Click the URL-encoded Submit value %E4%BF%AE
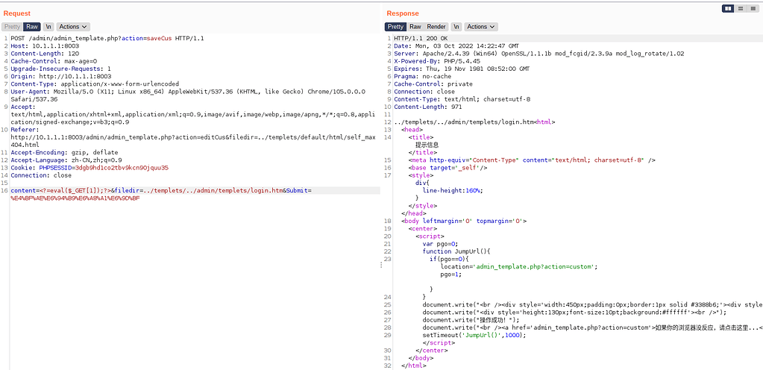763x370 pixels. [75, 198]
